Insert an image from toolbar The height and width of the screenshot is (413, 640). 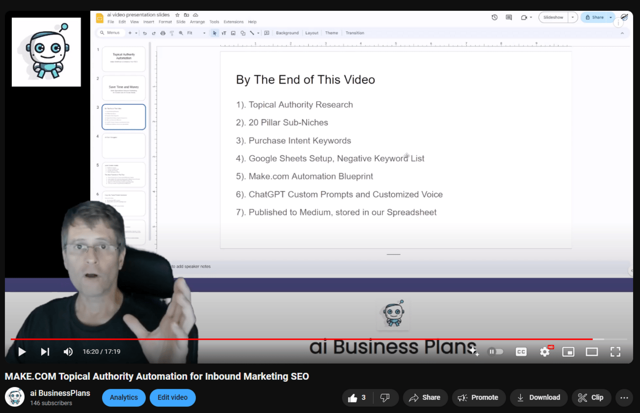click(233, 33)
